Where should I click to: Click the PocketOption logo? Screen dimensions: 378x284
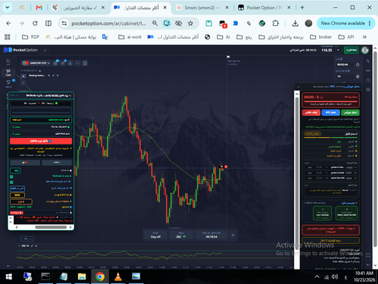coord(20,50)
